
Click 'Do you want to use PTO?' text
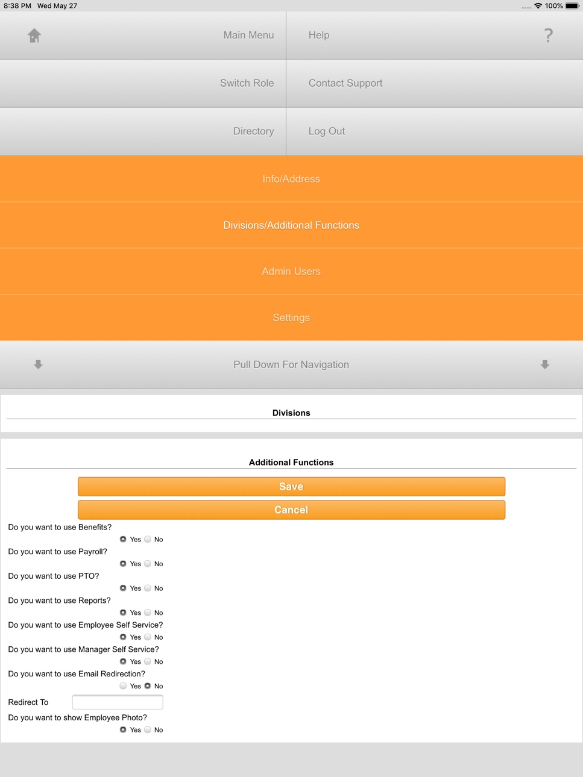coord(54,576)
